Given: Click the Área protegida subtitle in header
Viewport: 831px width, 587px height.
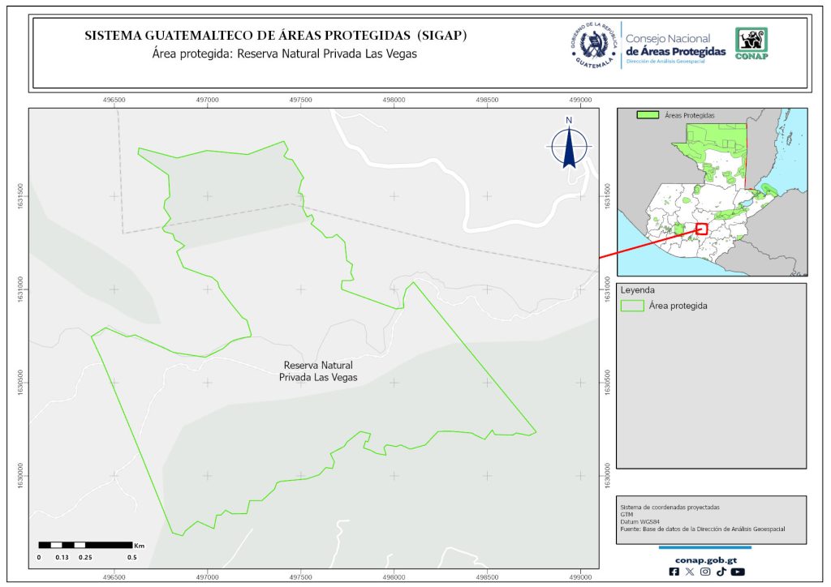Looking at the screenshot, I should pyautogui.click(x=288, y=54).
